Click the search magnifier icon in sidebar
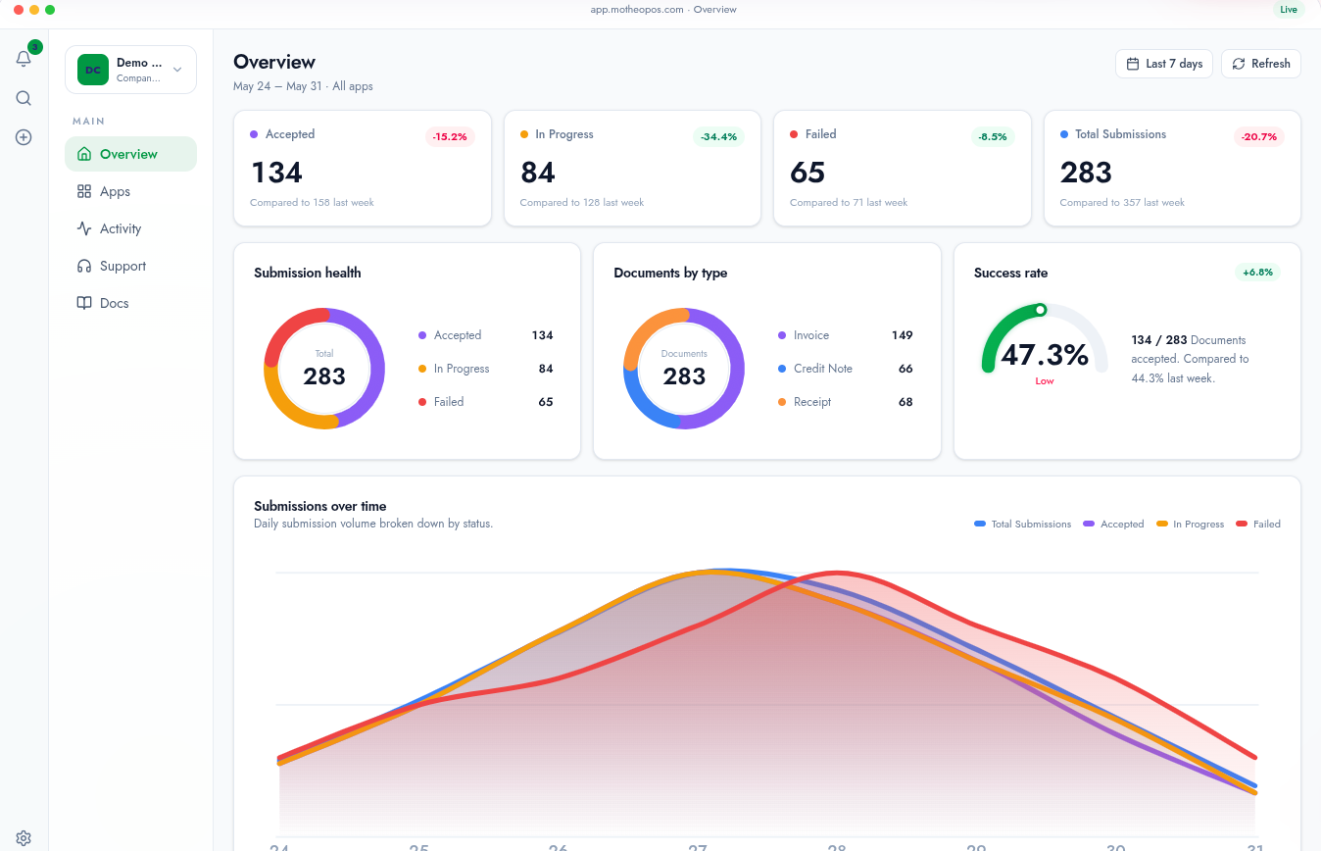1321x851 pixels. coord(24,98)
